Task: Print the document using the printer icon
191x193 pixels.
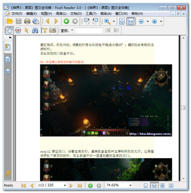Action: pyautogui.click(x=27, y=21)
